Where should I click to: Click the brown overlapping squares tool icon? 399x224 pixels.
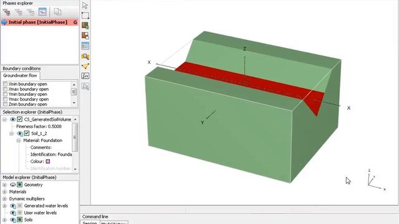coord(85,35)
